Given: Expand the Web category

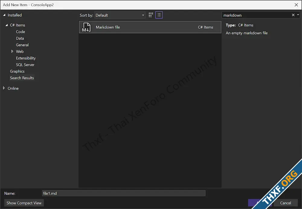Looking at the screenshot, I should [x=12, y=51].
